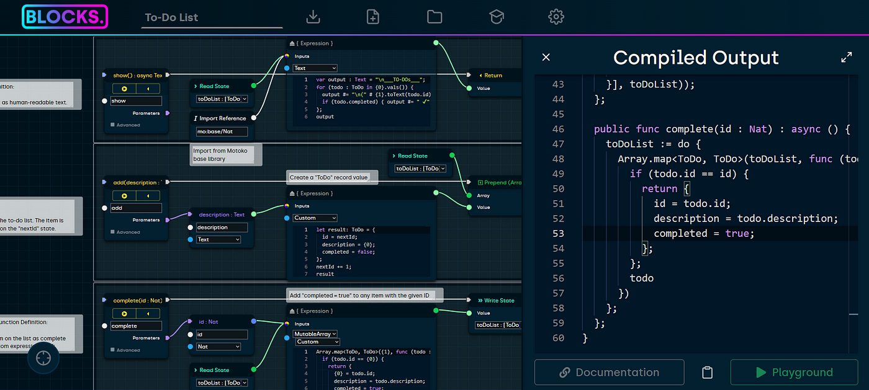The width and height of the screenshot is (869, 390).
Task: Toggle Advanced checkbox in show node
Action: [x=112, y=125]
